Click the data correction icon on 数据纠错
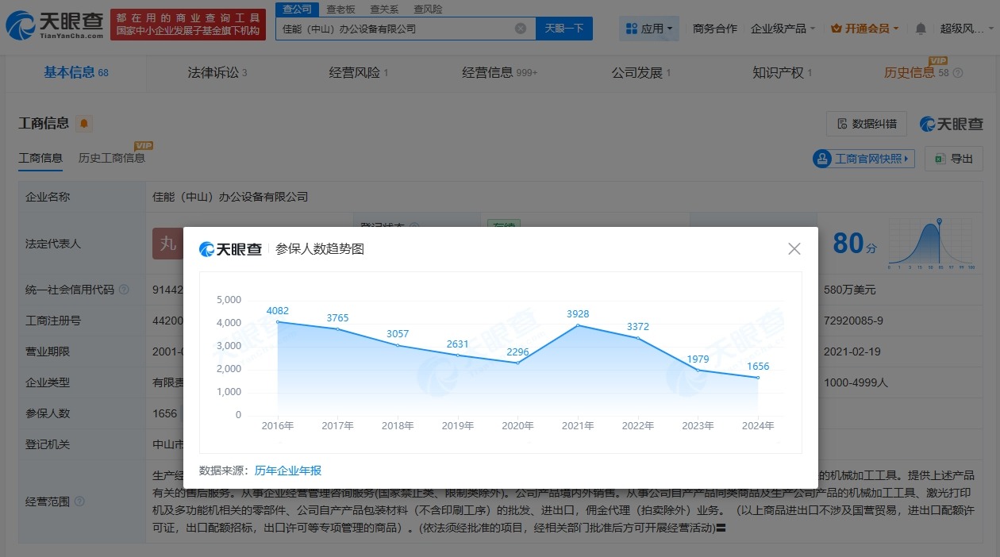 843,124
